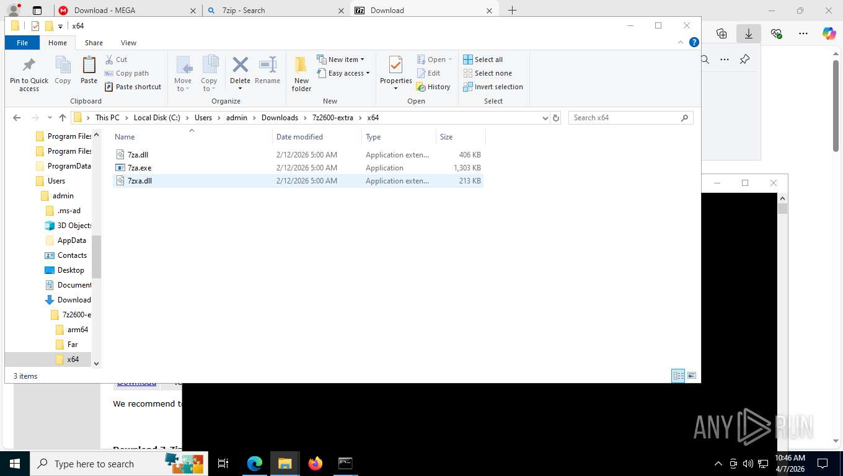Viewport: 843px width, 476px height.
Task: Select the 7zxa.dll file
Action: coord(139,181)
